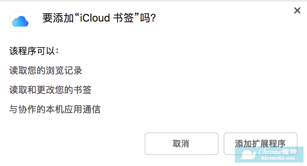
Task: Select the 读取您的浏览记录 permission line
Action: pos(45,70)
